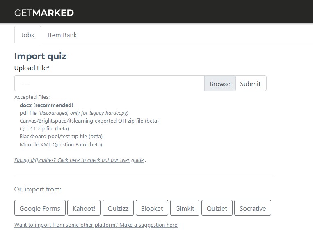
Task: Import from Google Forms
Action: point(40,208)
